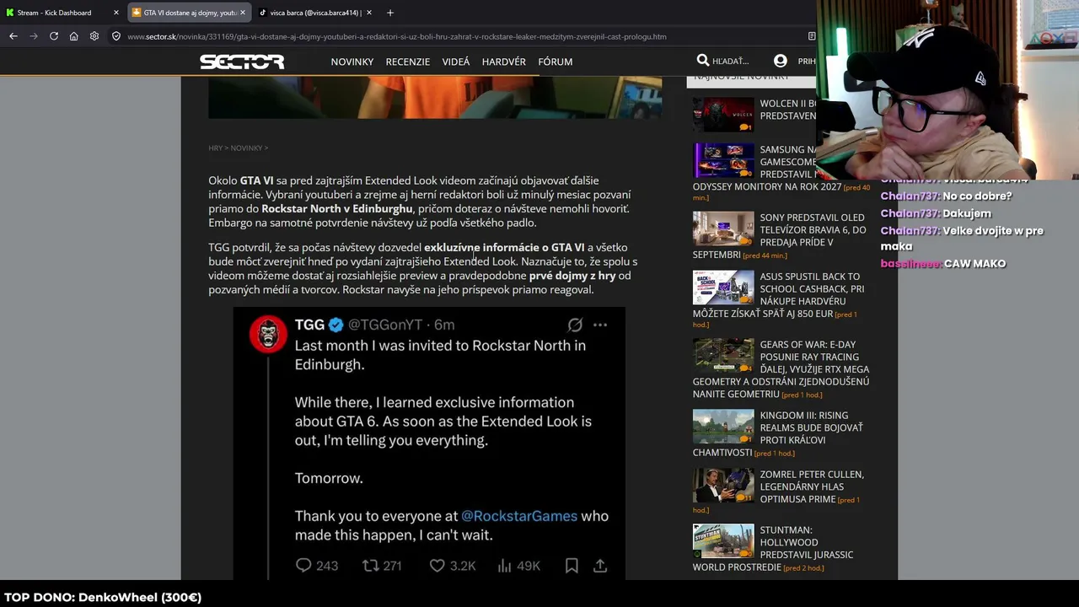
Task: Click the bold 'exkluzívne informácie o GTA VI' text
Action: pyautogui.click(x=504, y=248)
